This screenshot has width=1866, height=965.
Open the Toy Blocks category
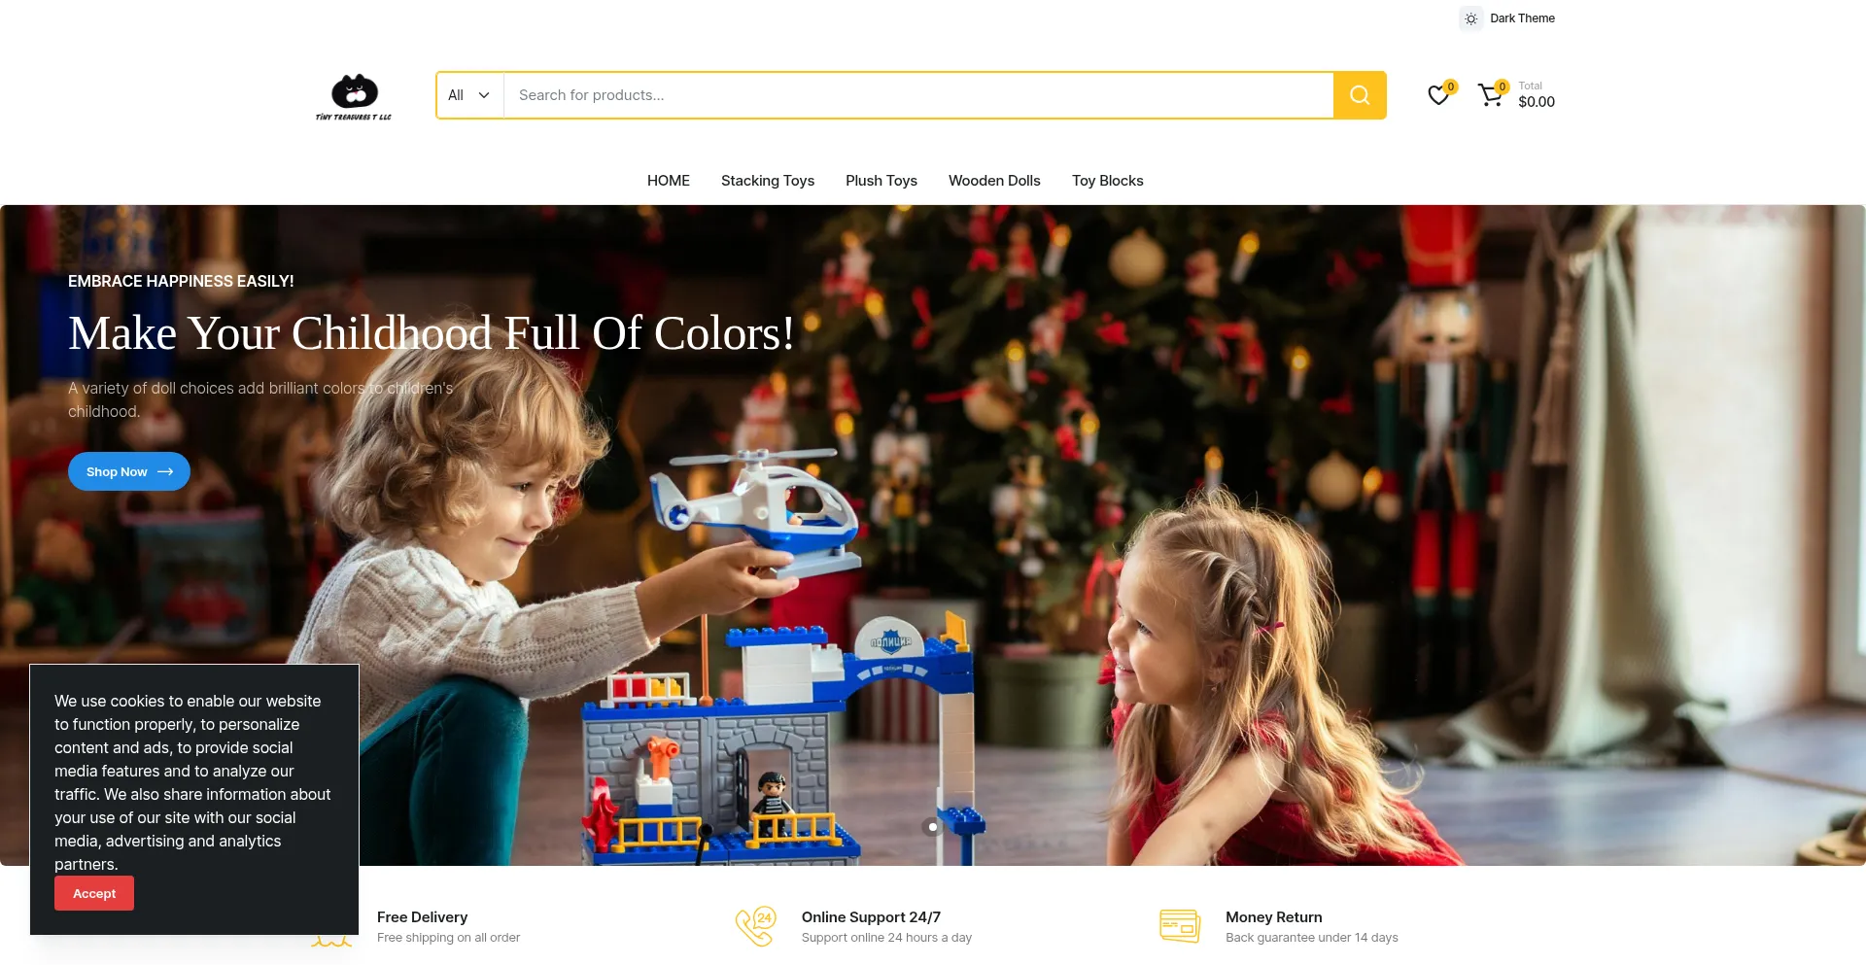pos(1108,181)
